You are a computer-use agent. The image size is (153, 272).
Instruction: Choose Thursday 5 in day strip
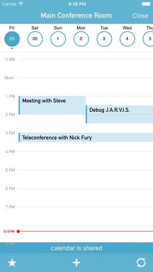(x=148, y=39)
